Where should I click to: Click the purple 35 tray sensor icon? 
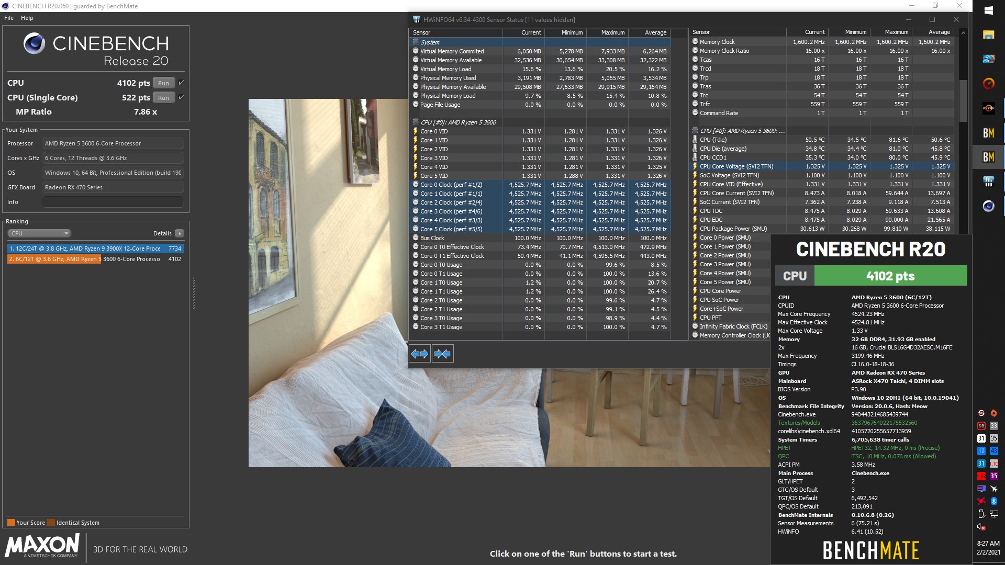[993, 476]
